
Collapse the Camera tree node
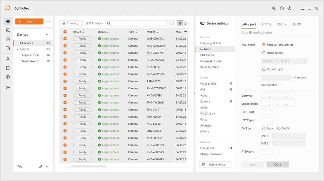tap(17, 49)
